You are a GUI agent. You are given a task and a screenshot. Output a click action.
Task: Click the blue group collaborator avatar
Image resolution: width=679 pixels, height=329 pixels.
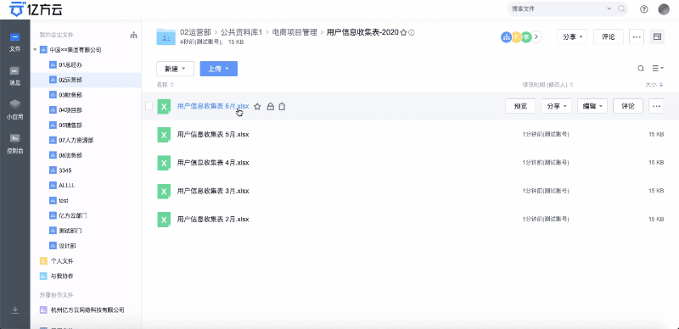pyautogui.click(x=506, y=37)
